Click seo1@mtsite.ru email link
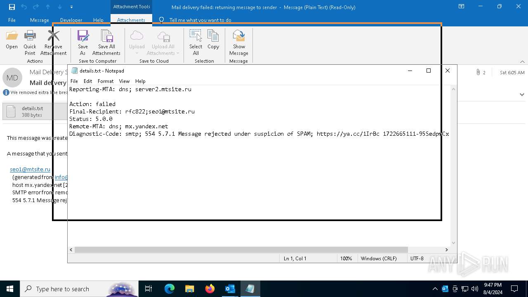Image resolution: width=528 pixels, height=297 pixels. click(x=30, y=169)
